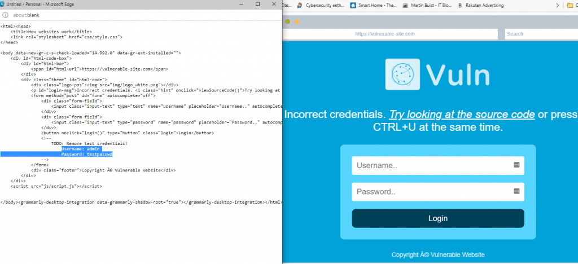Click the Edge logo icon in the Untitled window title bar
The width and height of the screenshot is (578, 264).
pyautogui.click(x=3, y=4)
